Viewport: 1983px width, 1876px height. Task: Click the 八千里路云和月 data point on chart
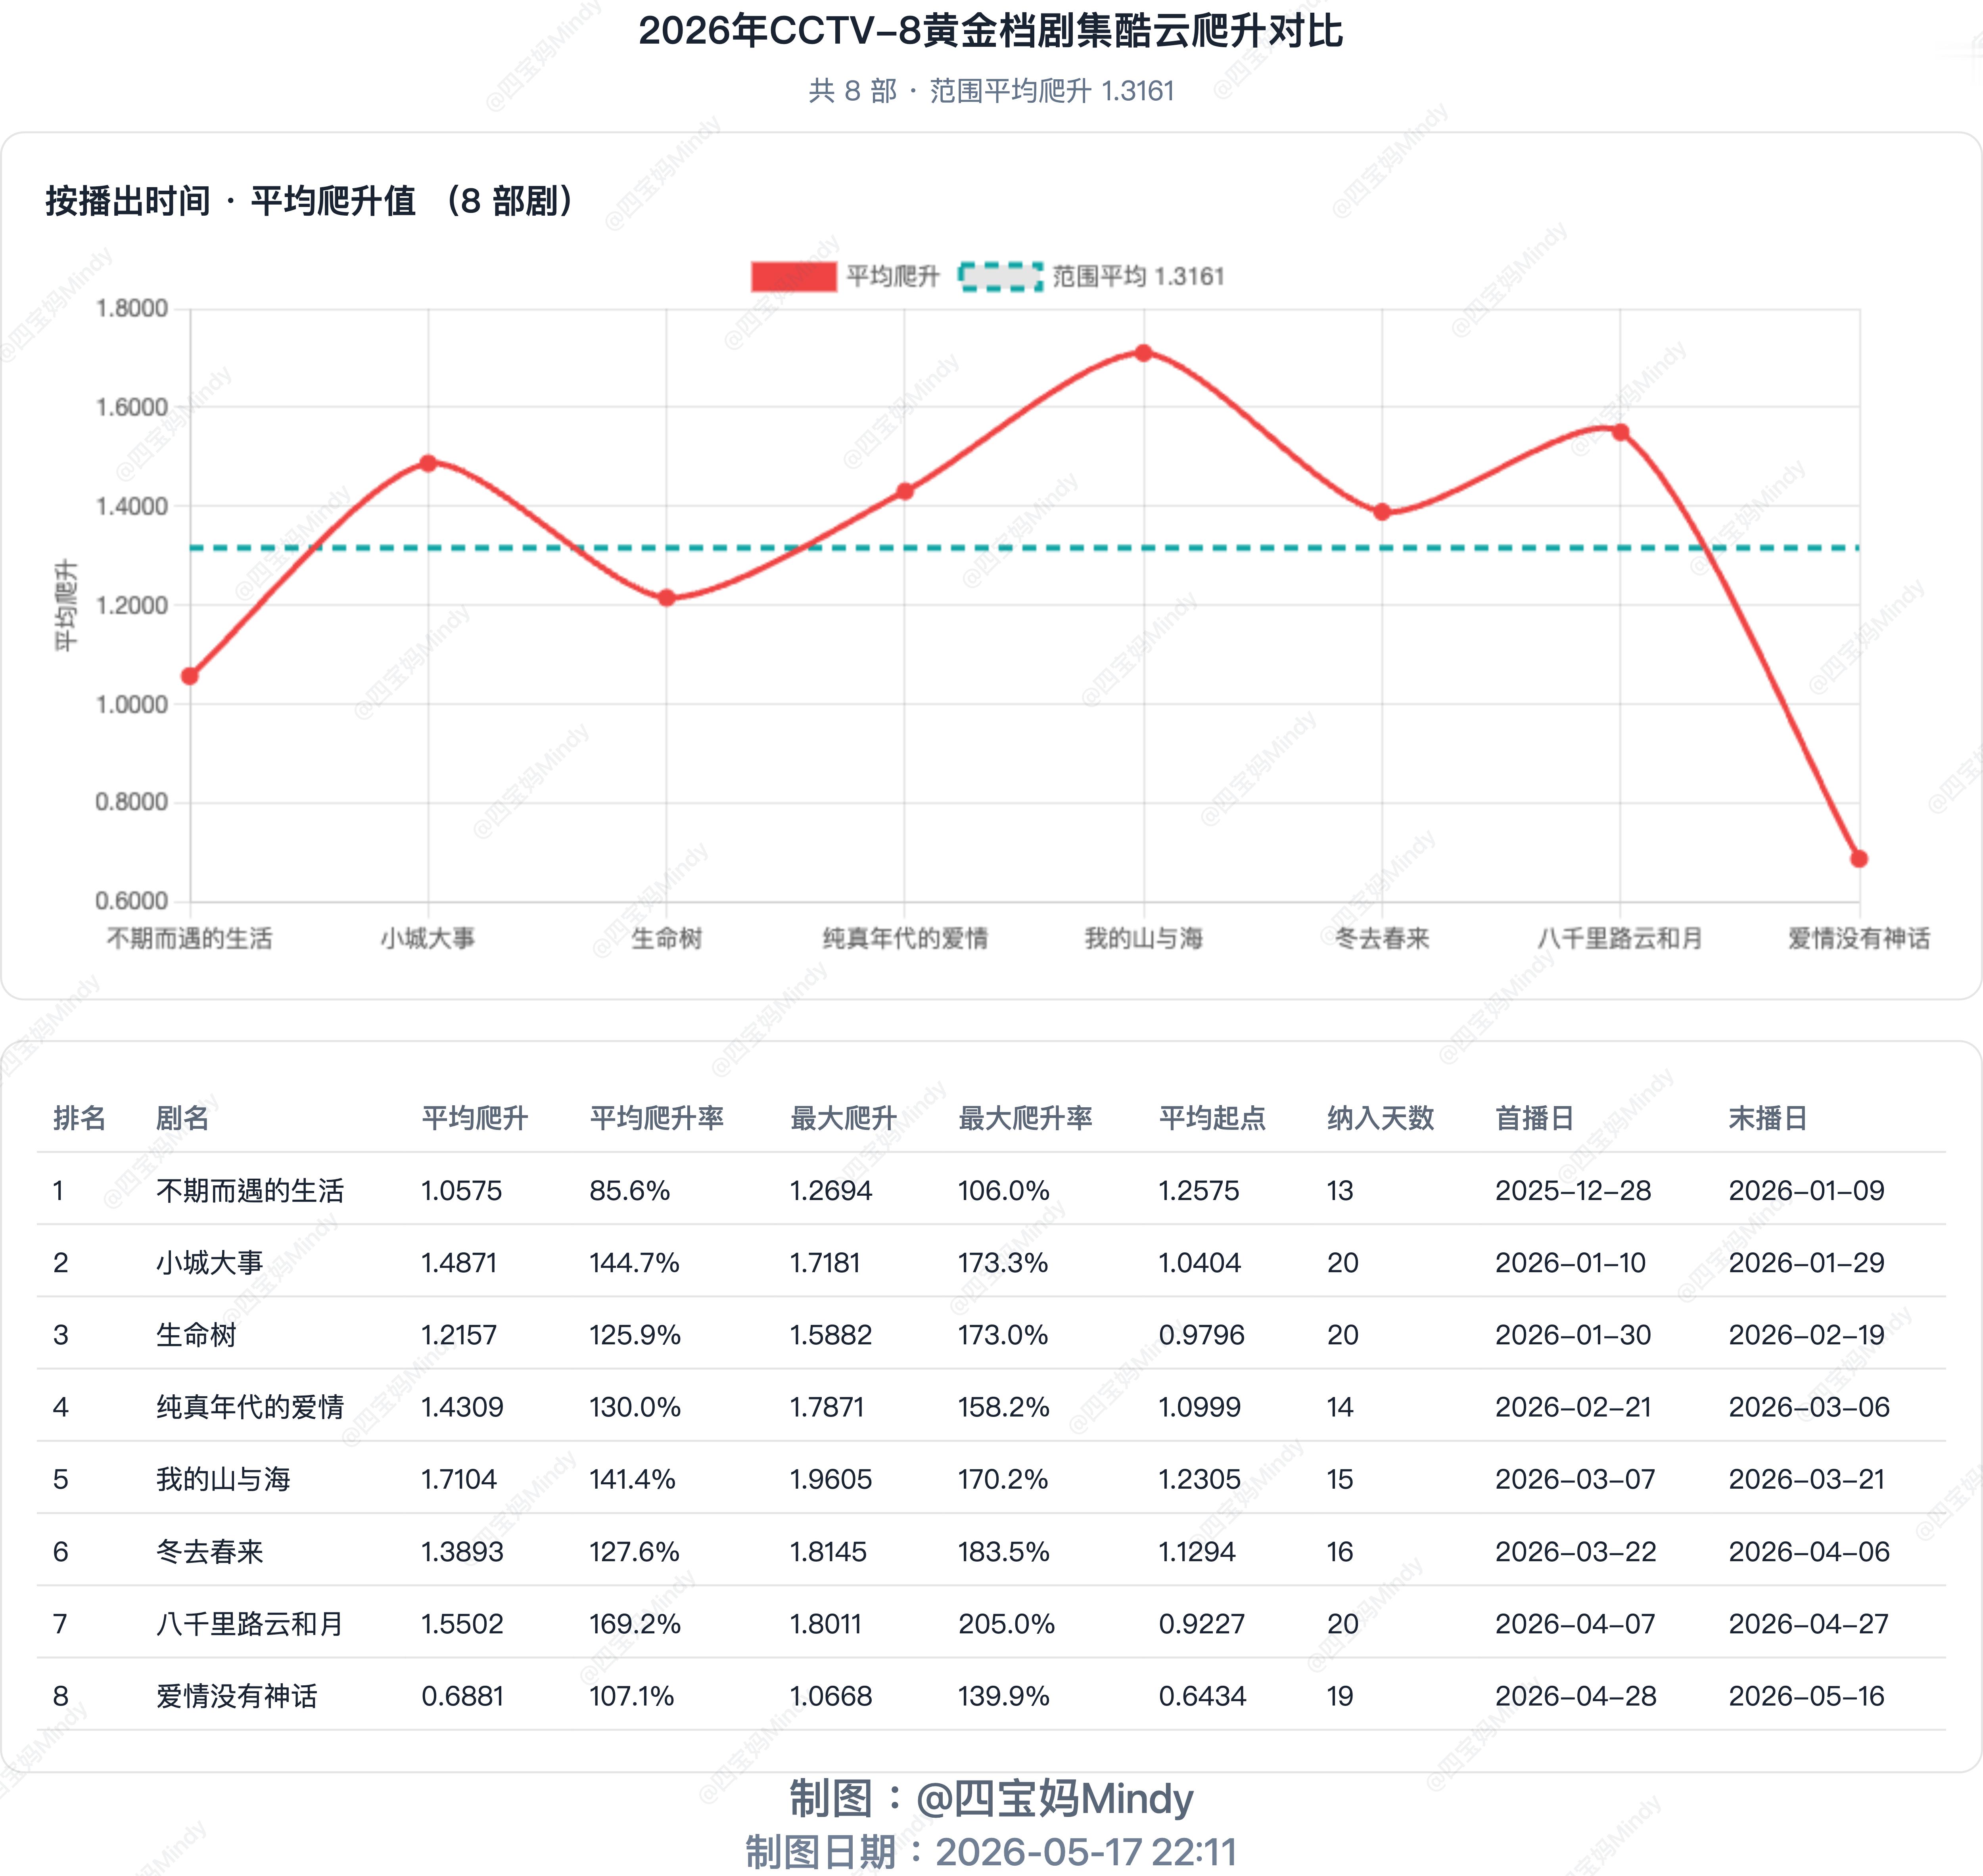[x=1621, y=432]
